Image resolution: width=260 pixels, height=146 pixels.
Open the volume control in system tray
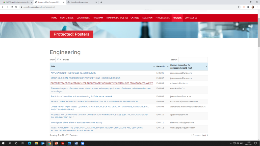click(x=238, y=143)
